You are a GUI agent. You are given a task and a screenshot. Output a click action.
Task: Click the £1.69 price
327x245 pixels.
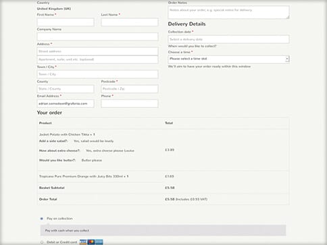point(170,176)
